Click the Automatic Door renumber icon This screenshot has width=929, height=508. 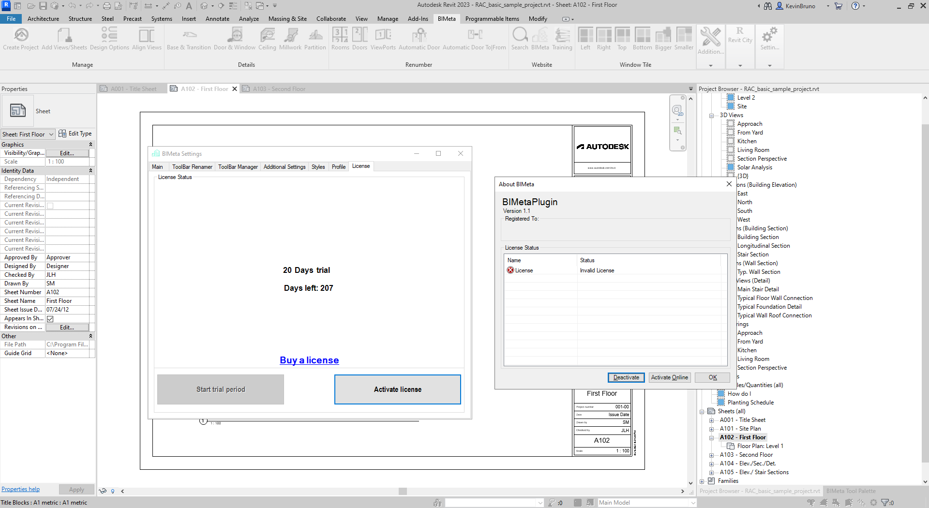pos(419,39)
